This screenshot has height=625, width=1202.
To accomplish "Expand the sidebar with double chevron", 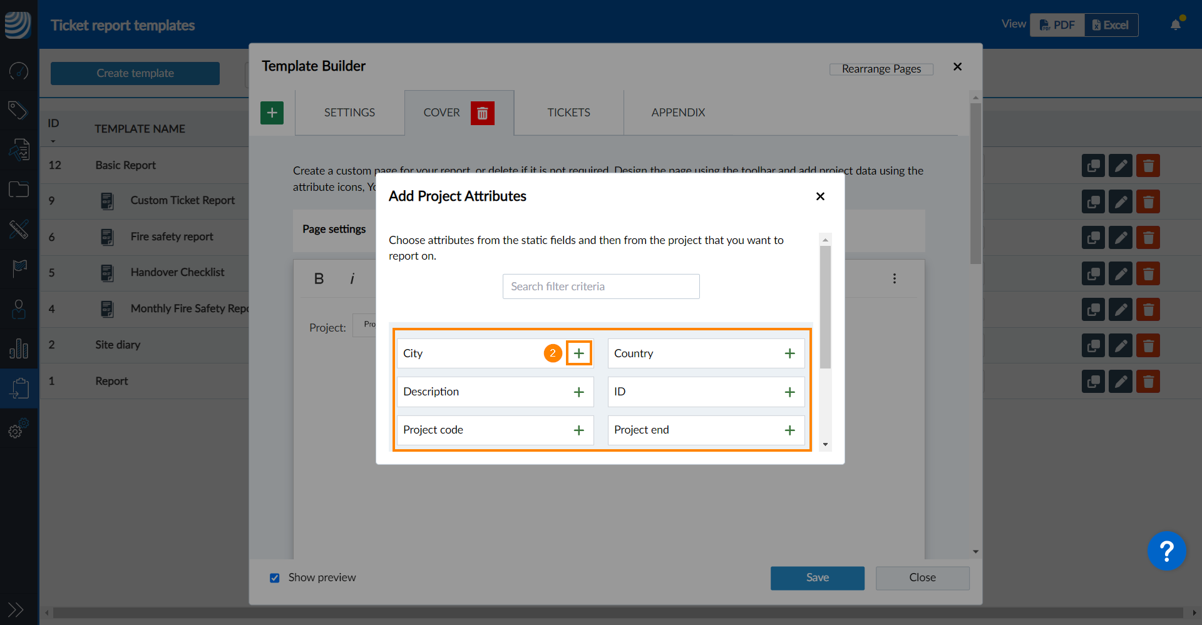I will pos(16,609).
